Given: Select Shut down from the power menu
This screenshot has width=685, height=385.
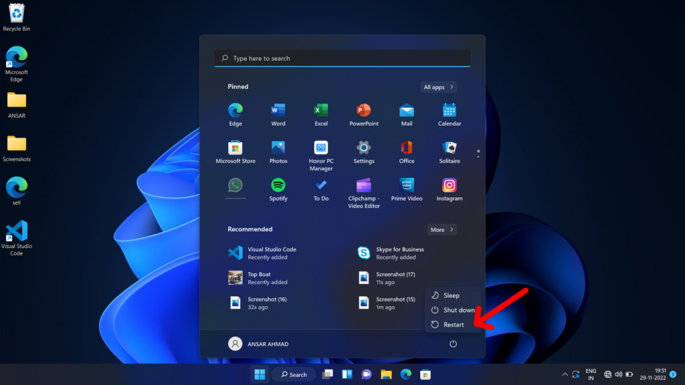Looking at the screenshot, I should tap(458, 309).
